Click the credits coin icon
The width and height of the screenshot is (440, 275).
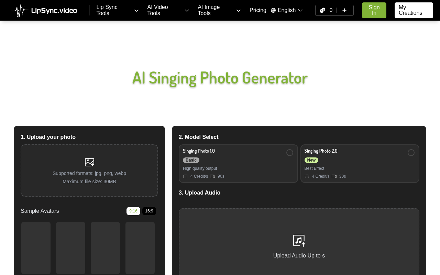coord(322,10)
